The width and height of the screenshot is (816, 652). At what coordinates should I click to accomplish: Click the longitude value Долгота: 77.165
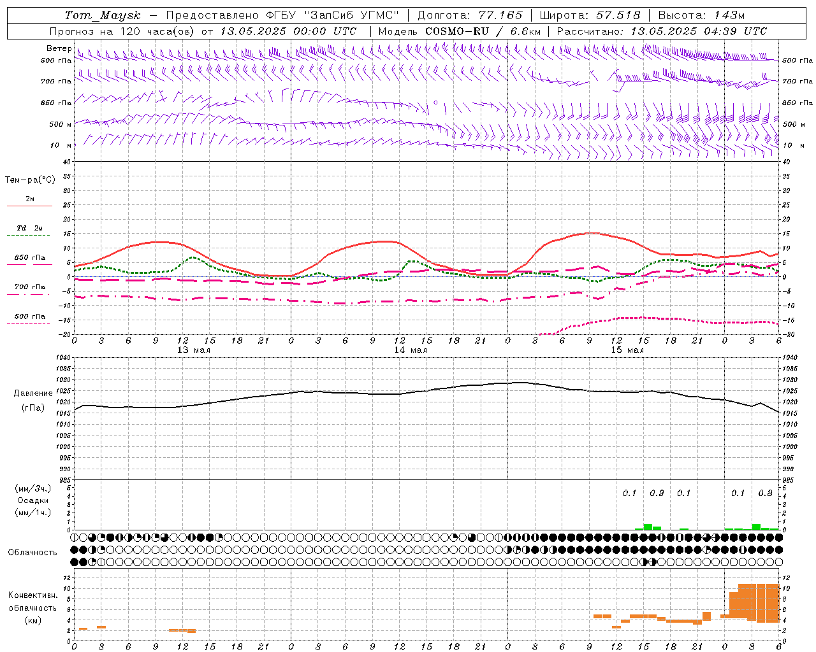[x=470, y=15]
